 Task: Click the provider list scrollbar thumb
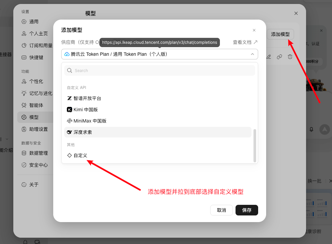[x=255, y=145]
